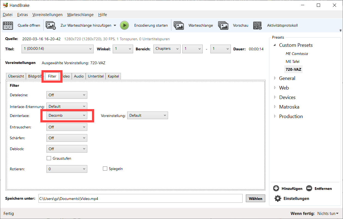Open the Deinterlace Decomb dropdown

(x=67, y=115)
